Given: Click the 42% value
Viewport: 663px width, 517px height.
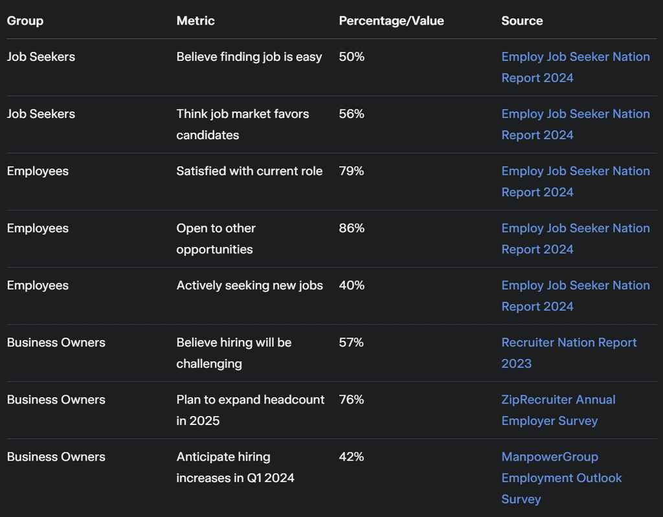Looking at the screenshot, I should (352, 457).
